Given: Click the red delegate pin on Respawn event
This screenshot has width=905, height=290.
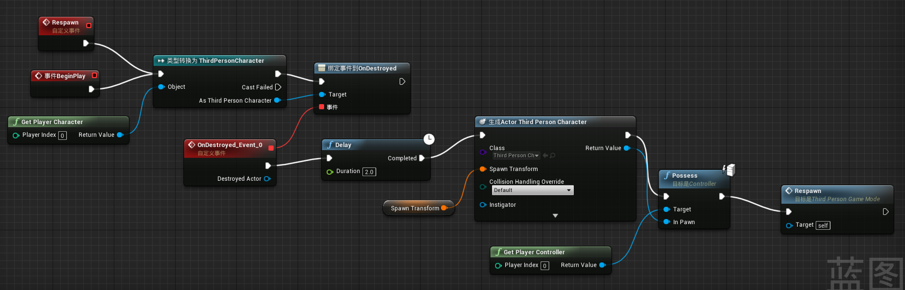Looking at the screenshot, I should coord(89,26).
